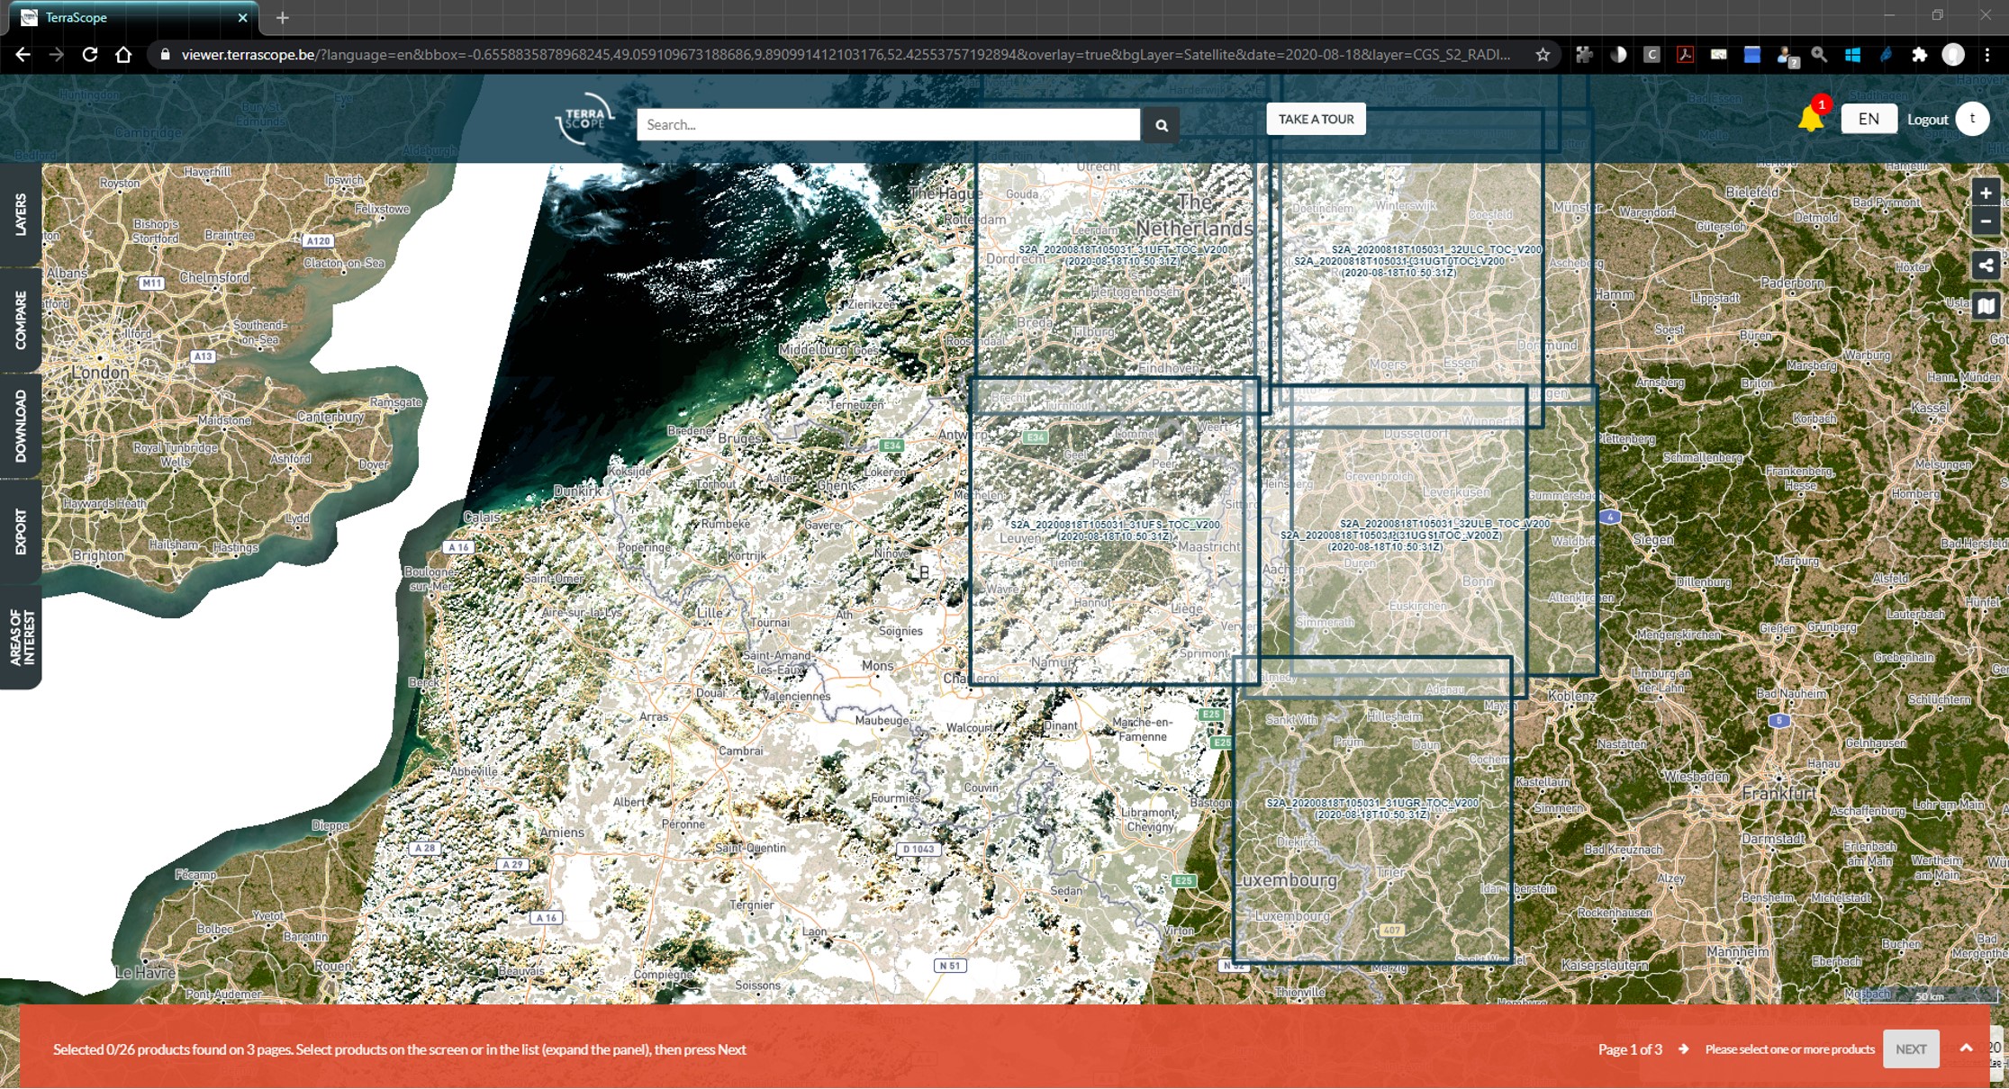This screenshot has height=1089, width=2009.
Task: Zoom in using the plus control
Action: tap(1986, 193)
